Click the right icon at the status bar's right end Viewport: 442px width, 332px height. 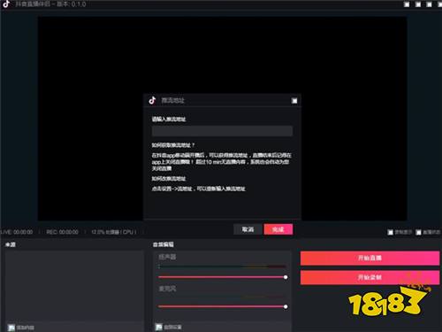pos(418,232)
